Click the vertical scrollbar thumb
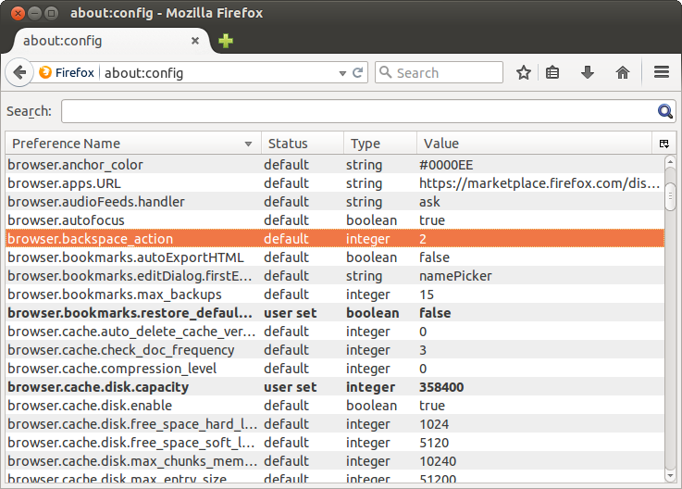682x489 pixels. [x=670, y=197]
